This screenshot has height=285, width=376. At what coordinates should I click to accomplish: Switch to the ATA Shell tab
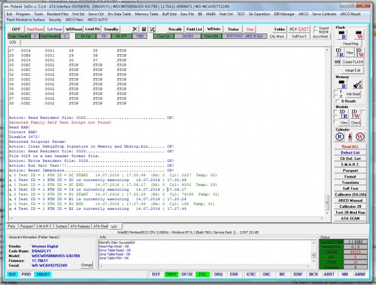tap(100, 226)
